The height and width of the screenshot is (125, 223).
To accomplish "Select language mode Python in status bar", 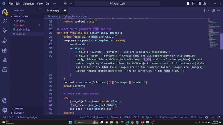I will pyautogui.click(x=149, y=117).
